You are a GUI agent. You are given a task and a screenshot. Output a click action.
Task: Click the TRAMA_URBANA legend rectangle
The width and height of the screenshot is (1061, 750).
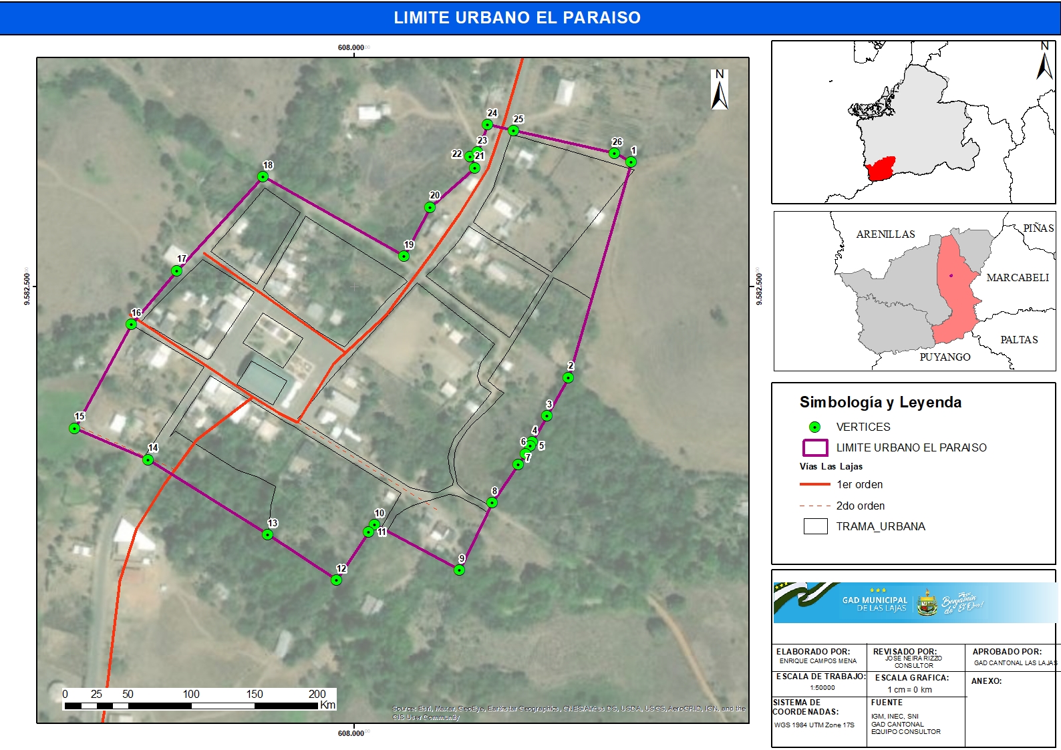point(815,526)
